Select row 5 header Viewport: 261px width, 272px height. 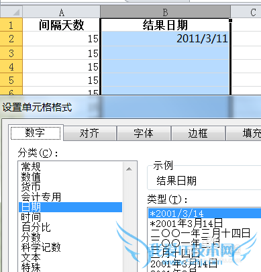coord(11,80)
